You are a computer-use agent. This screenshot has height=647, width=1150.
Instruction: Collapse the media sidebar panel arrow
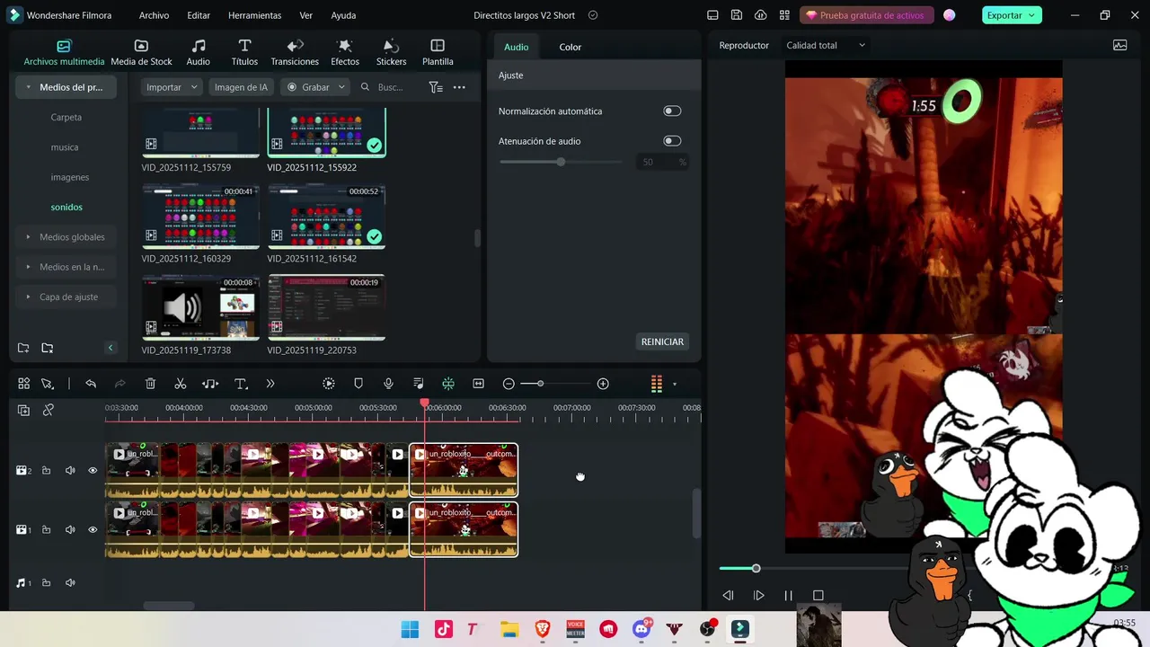(111, 348)
